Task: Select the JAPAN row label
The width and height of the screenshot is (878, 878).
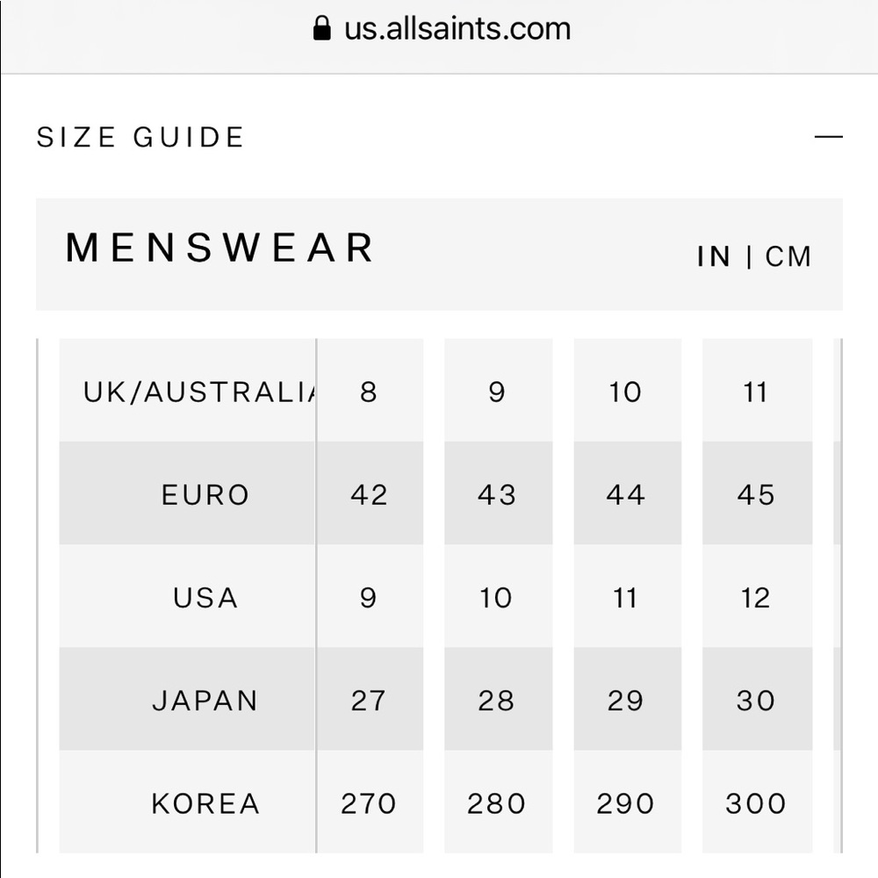Action: [x=205, y=701]
